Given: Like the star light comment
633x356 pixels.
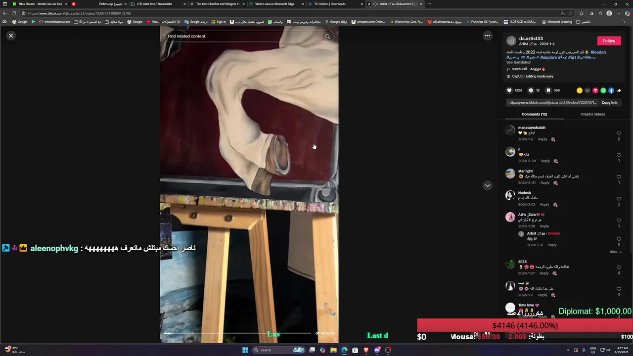Looking at the screenshot, I should click(x=619, y=177).
